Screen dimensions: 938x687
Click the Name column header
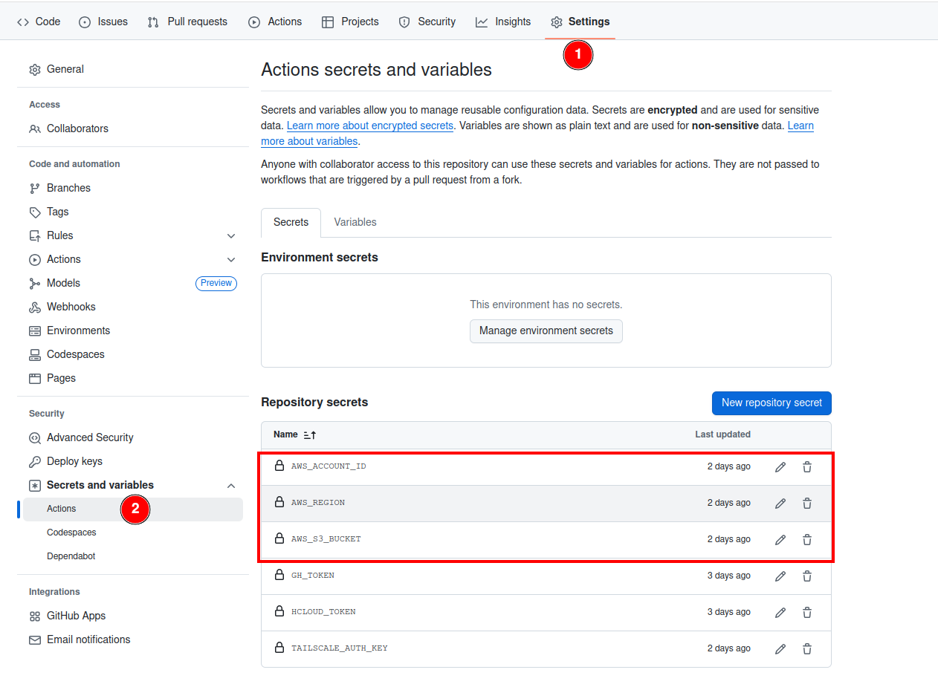click(285, 434)
